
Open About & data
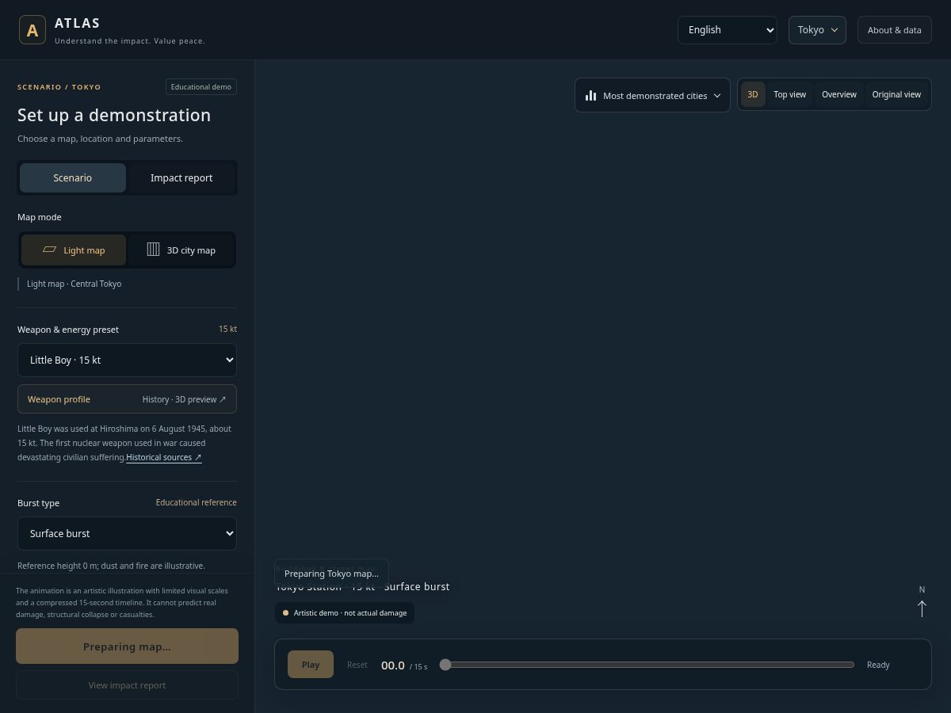(894, 30)
